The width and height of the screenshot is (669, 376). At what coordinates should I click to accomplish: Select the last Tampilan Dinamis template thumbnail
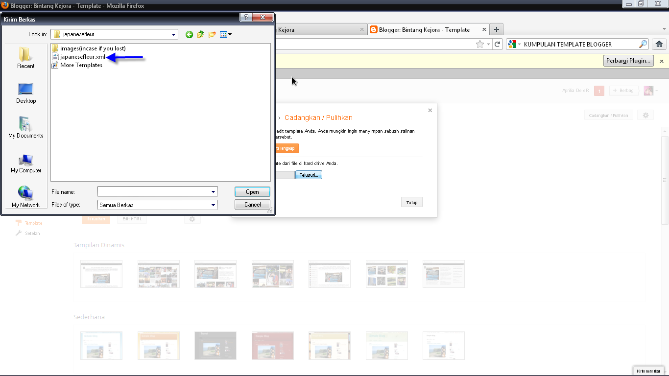pyautogui.click(x=444, y=273)
